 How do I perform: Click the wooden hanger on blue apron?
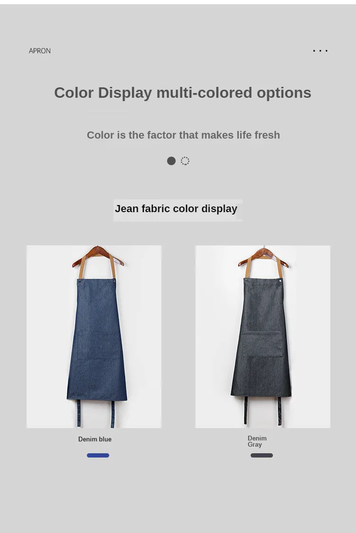[98, 256]
